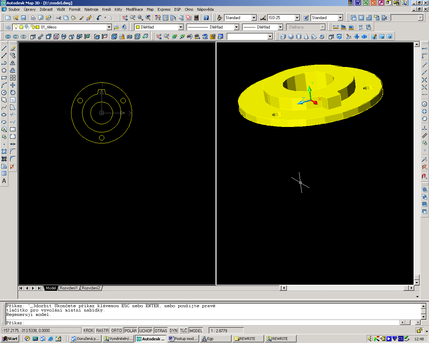429x343 pixels.
Task: Click the Save icon in the toolbar
Action: [x=23, y=18]
